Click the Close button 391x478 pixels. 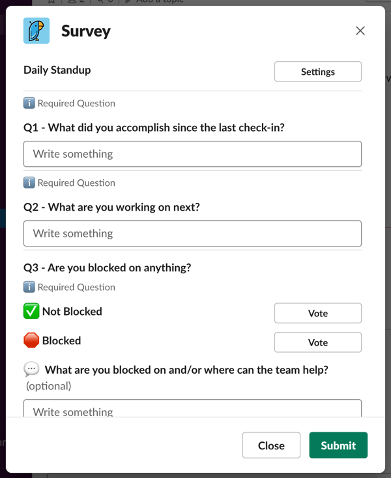[x=271, y=445]
